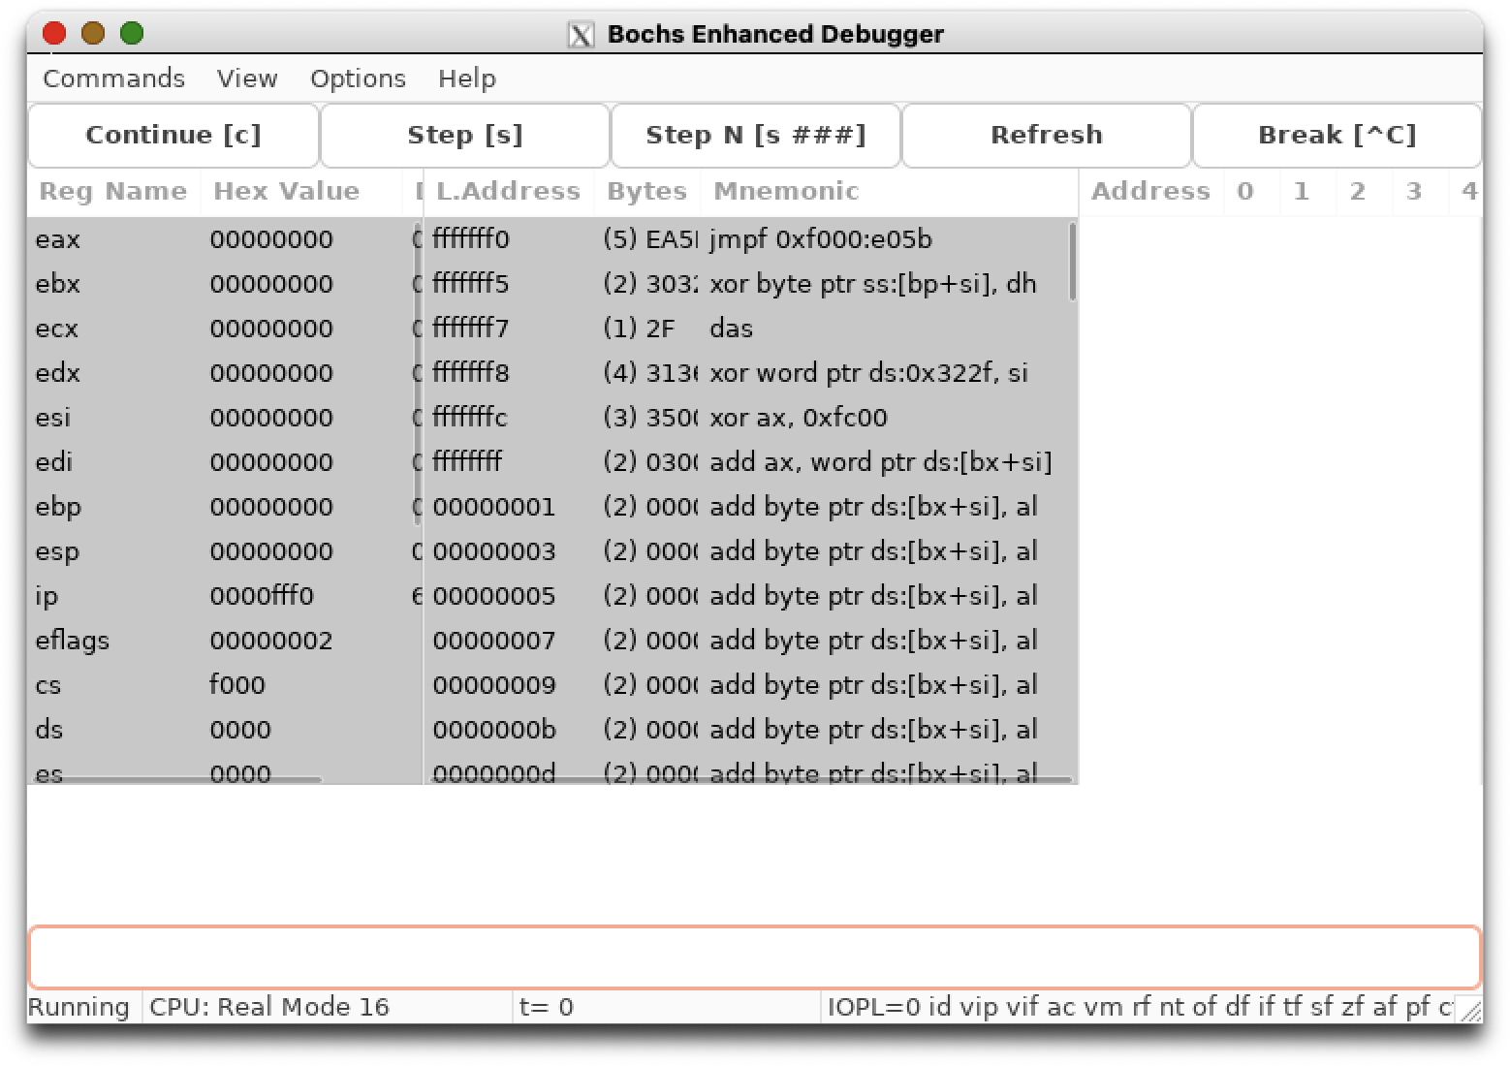Click the Mnemonic column header

tap(785, 191)
